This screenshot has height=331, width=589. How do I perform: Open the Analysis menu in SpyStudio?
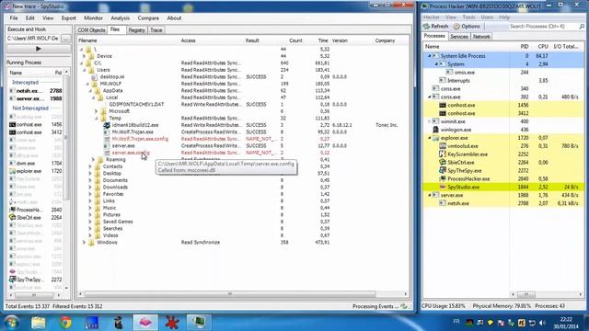tap(121, 18)
